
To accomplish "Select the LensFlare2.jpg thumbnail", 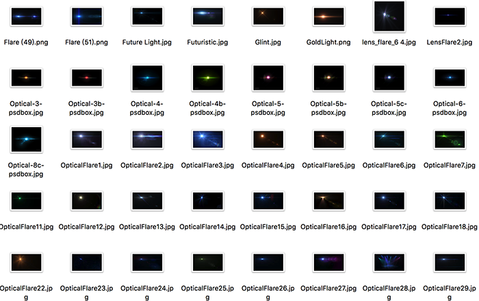I will pos(450,16).
